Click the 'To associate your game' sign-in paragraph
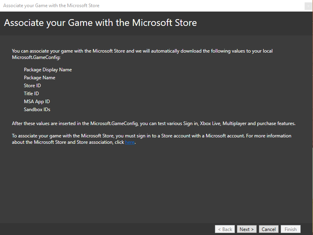The image size is (313, 235). click(x=152, y=136)
